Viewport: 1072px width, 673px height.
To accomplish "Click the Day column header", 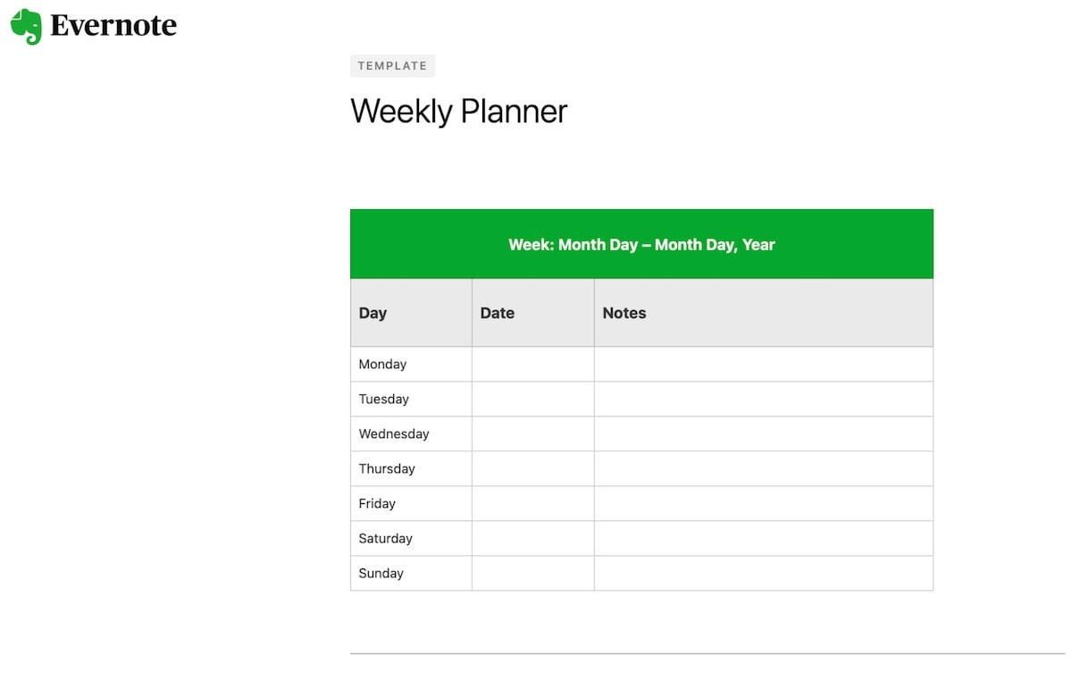I will pos(373,313).
